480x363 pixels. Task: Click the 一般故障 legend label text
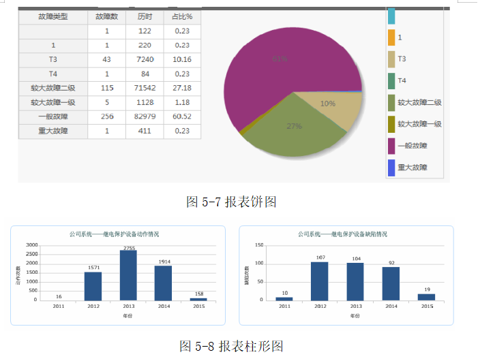412,146
